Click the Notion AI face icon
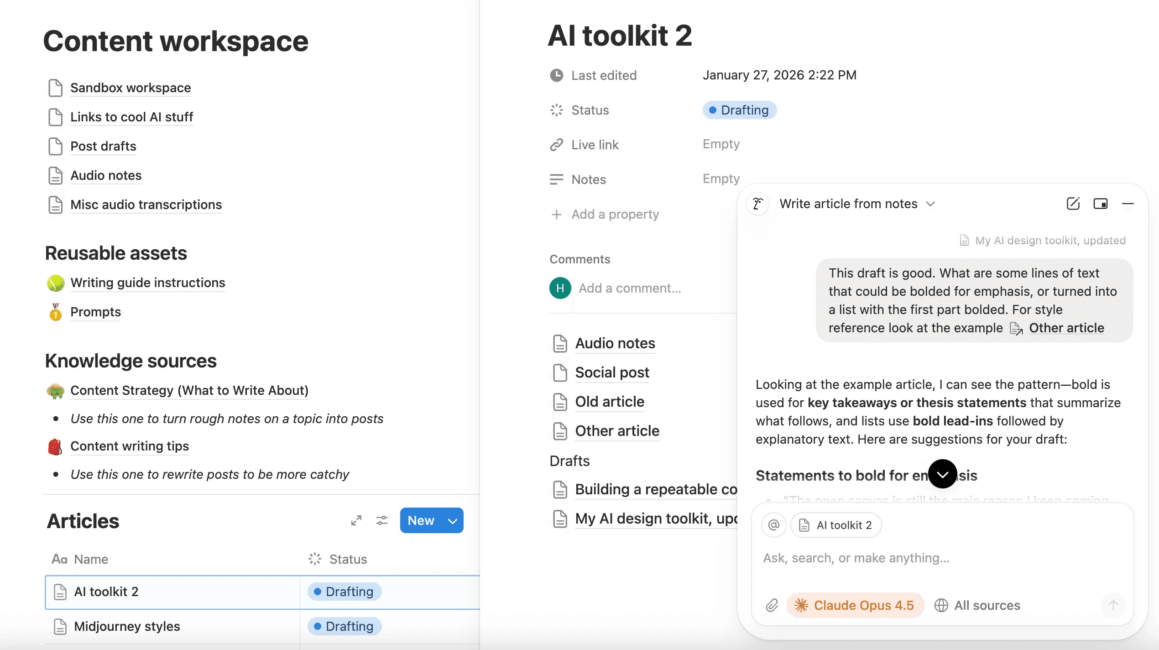Viewport: 1159px width, 650px height. pyautogui.click(x=758, y=204)
